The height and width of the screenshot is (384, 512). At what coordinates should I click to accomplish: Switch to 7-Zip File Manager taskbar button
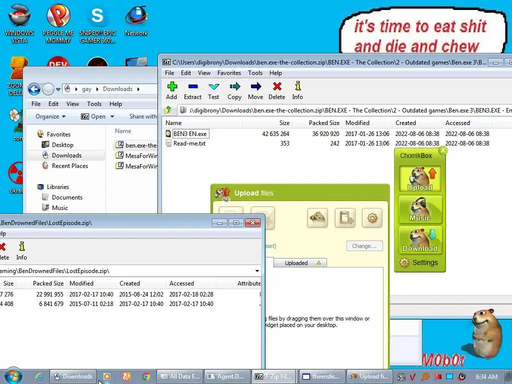[x=274, y=376]
